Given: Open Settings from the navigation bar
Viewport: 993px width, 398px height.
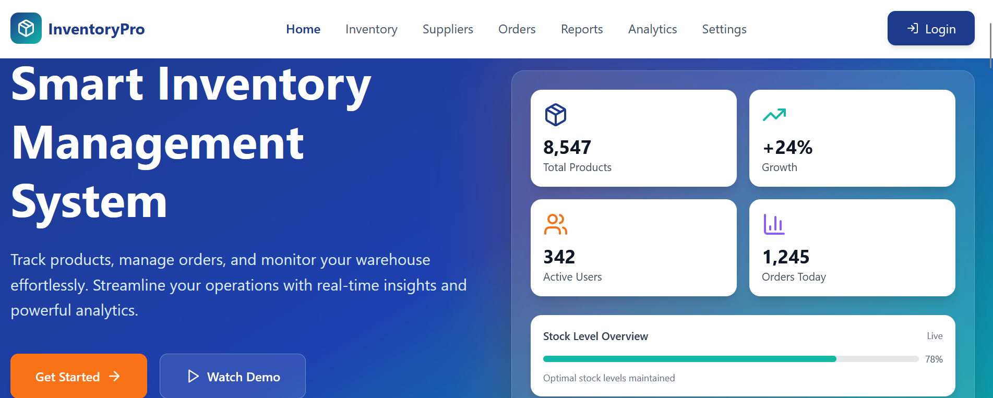Looking at the screenshot, I should [724, 29].
